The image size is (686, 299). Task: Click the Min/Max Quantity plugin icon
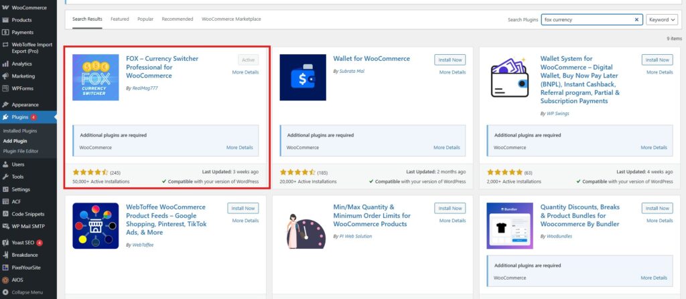[x=303, y=225]
